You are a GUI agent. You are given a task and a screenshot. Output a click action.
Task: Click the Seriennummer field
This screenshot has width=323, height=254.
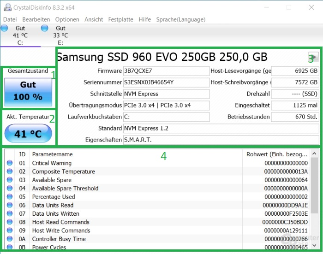pos(166,83)
